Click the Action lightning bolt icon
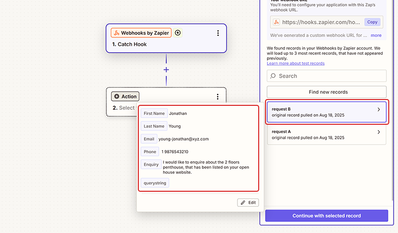Image resolution: width=398 pixels, height=233 pixels. tap(116, 97)
